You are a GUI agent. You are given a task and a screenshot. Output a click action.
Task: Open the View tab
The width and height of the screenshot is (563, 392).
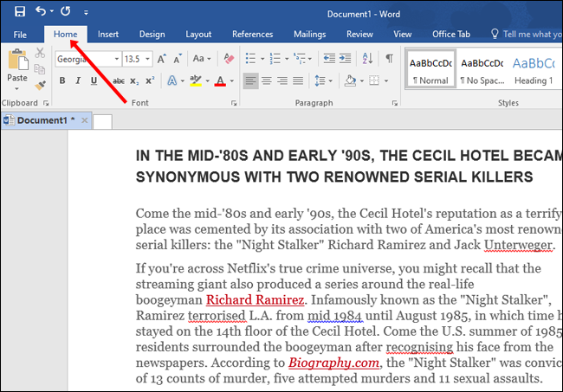(x=402, y=34)
